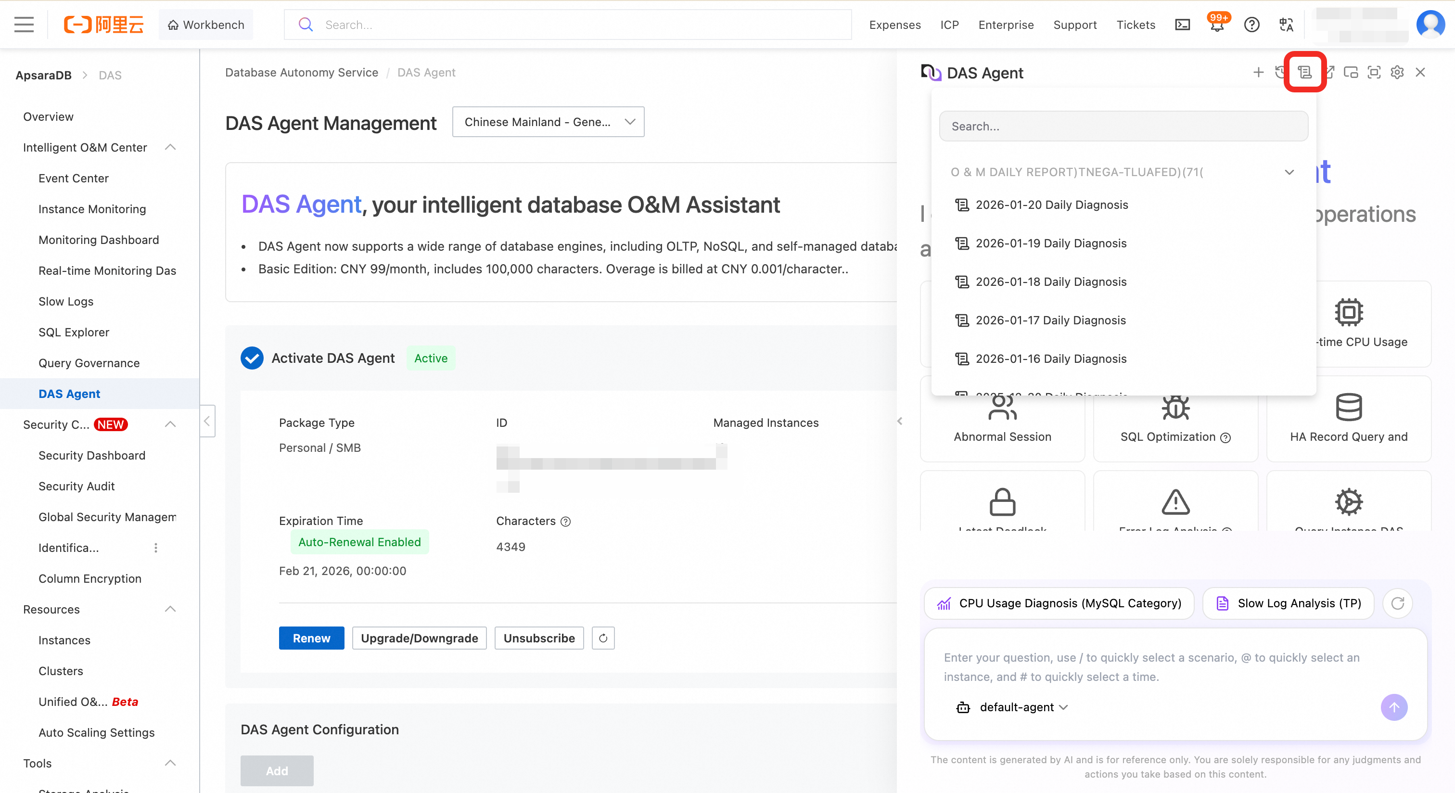Click the daily report Search field
The image size is (1455, 793).
coord(1123,127)
